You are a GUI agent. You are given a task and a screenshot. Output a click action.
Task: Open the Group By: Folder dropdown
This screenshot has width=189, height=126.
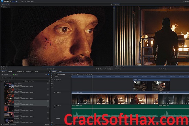(x=36, y=81)
